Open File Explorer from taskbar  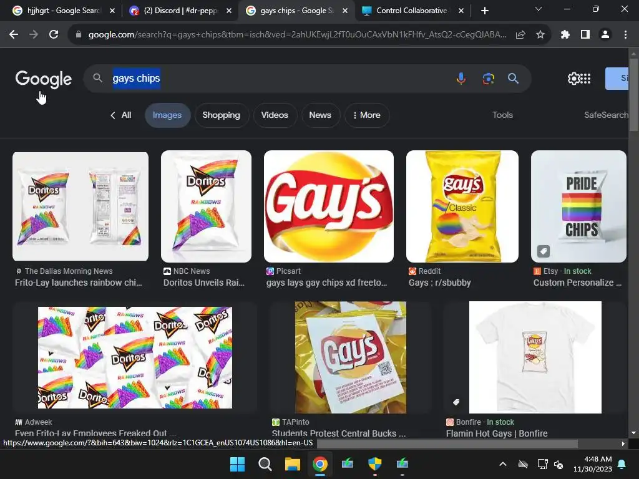tap(292, 464)
